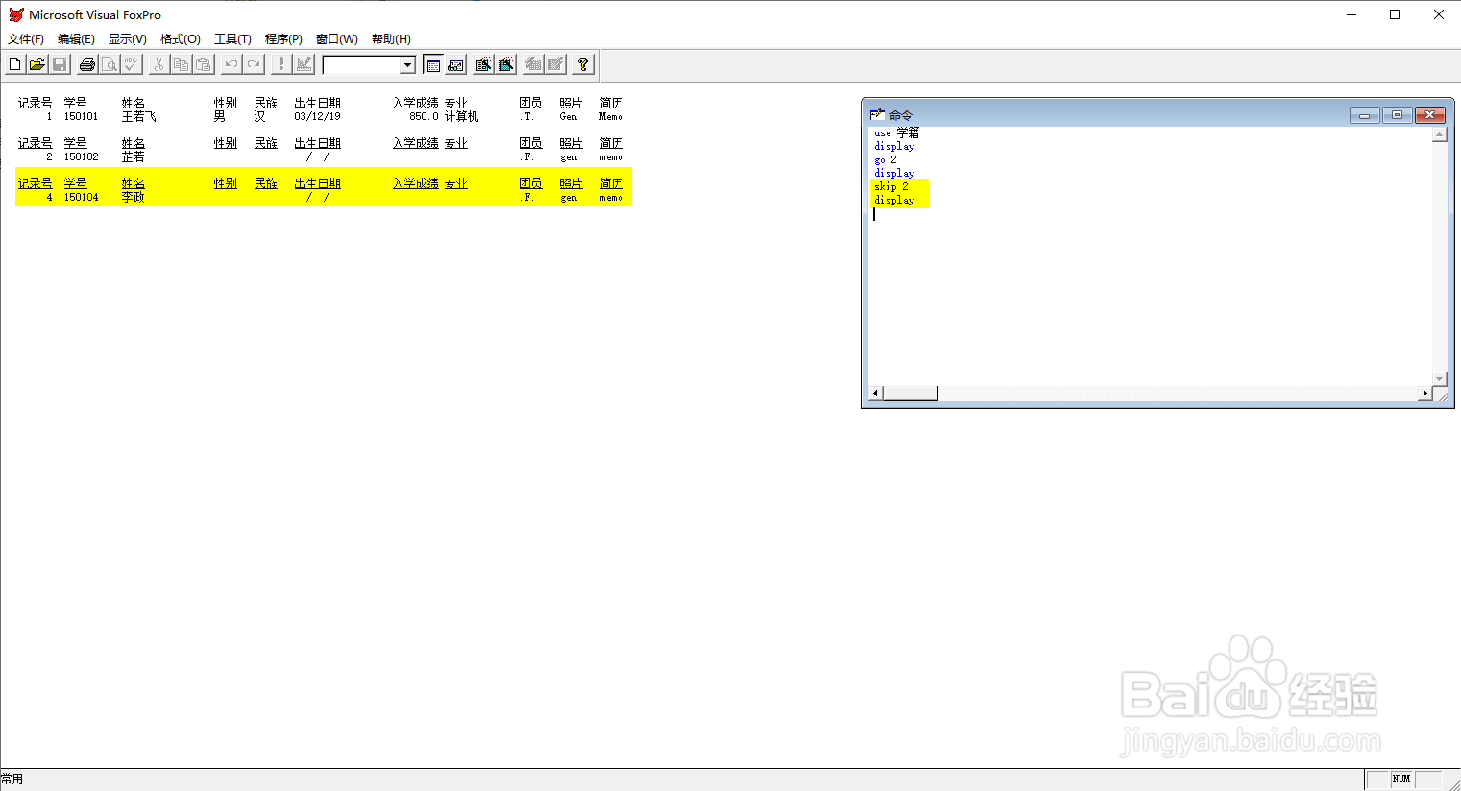The height and width of the screenshot is (791, 1461).
Task: Click the Copy toolbar icon
Action: 181,64
